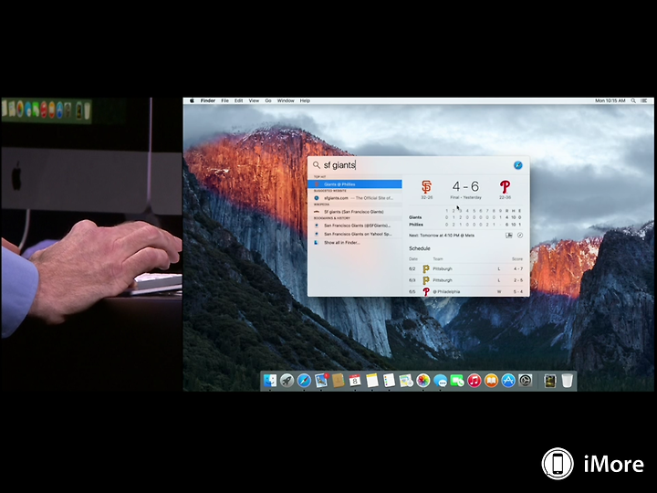The width and height of the screenshot is (657, 493).
Task: Click round compass icon beside next game
Action: [520, 236]
